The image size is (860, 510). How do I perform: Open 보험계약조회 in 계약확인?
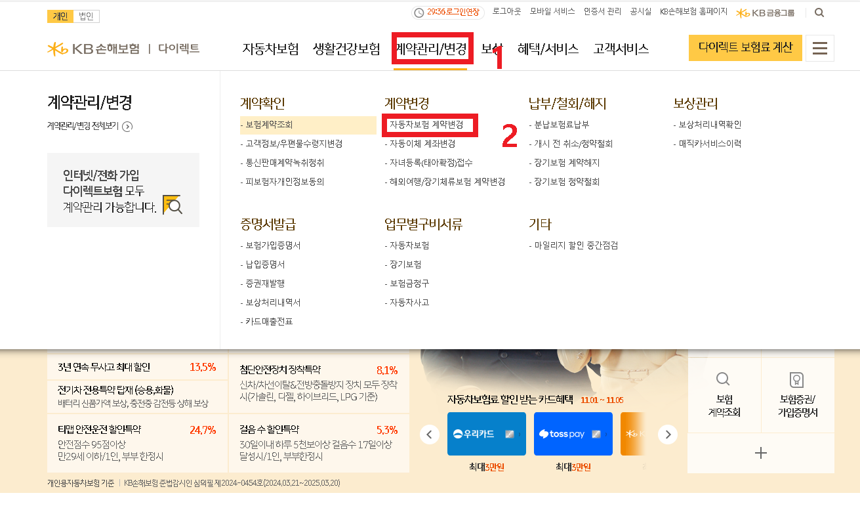(269, 125)
